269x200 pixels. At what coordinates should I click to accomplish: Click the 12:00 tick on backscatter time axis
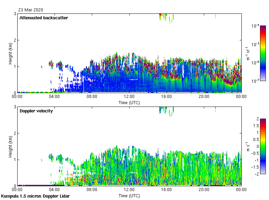pos(129,97)
